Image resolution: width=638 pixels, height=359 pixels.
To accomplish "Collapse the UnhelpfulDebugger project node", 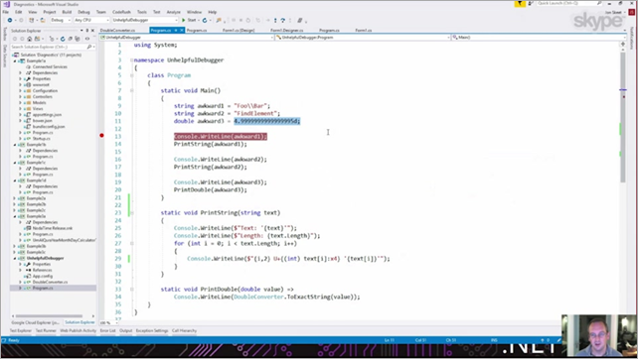I will (15, 258).
